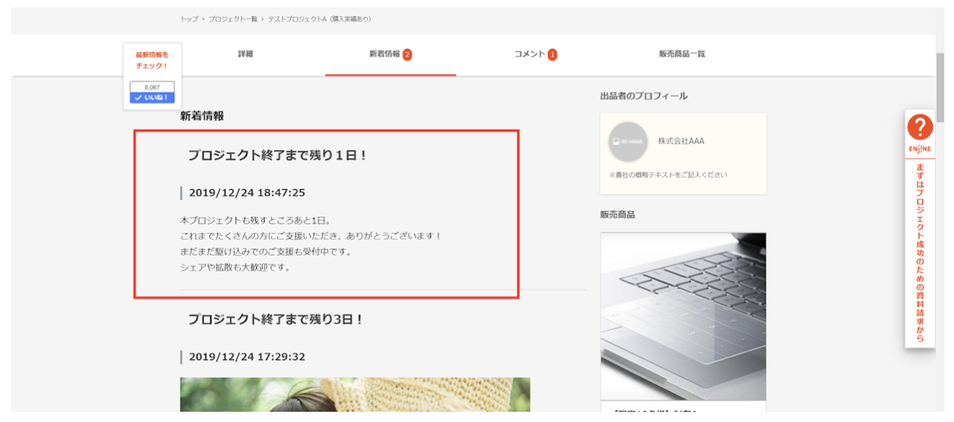Viewport: 954px width, 422px height.
Task: Click the トップ breadcrumb link
Action: [x=189, y=19]
